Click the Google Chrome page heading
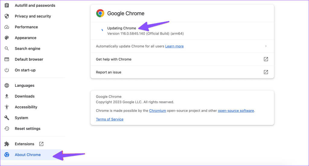The width and height of the screenshot is (309, 166). click(x=126, y=13)
